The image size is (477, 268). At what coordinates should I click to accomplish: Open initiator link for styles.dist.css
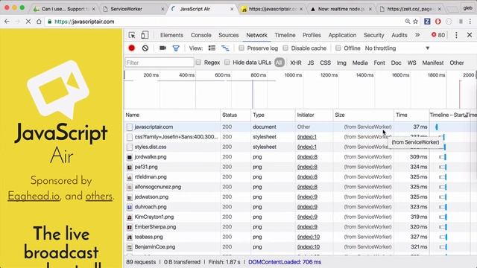pos(306,147)
